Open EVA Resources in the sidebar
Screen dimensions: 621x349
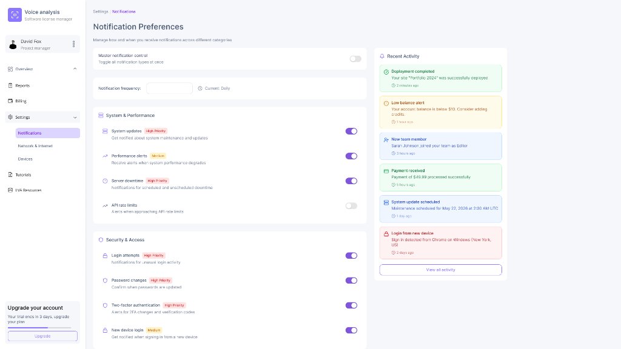(43, 190)
